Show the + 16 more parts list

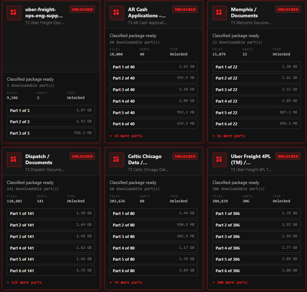(x=229, y=136)
